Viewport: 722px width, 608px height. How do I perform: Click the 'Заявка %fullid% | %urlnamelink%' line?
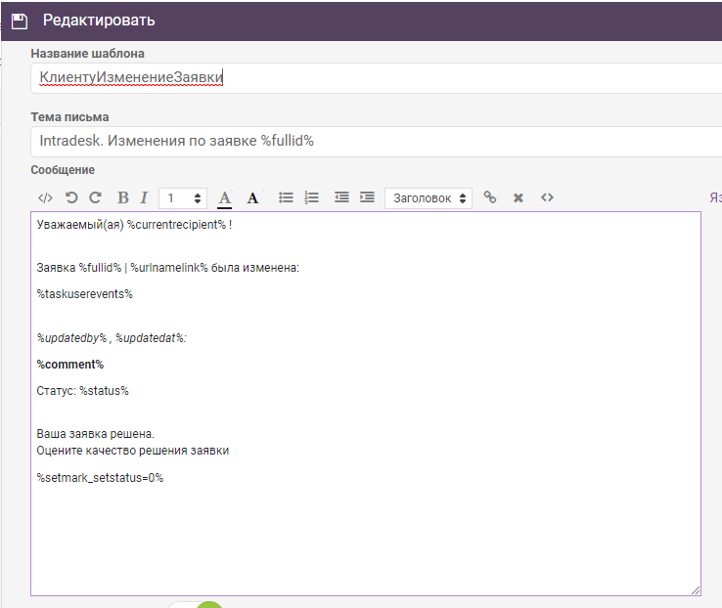point(167,268)
